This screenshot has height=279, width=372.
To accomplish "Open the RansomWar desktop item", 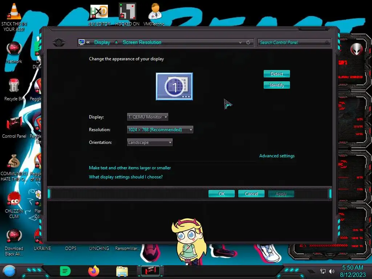I will (x=128, y=248).
